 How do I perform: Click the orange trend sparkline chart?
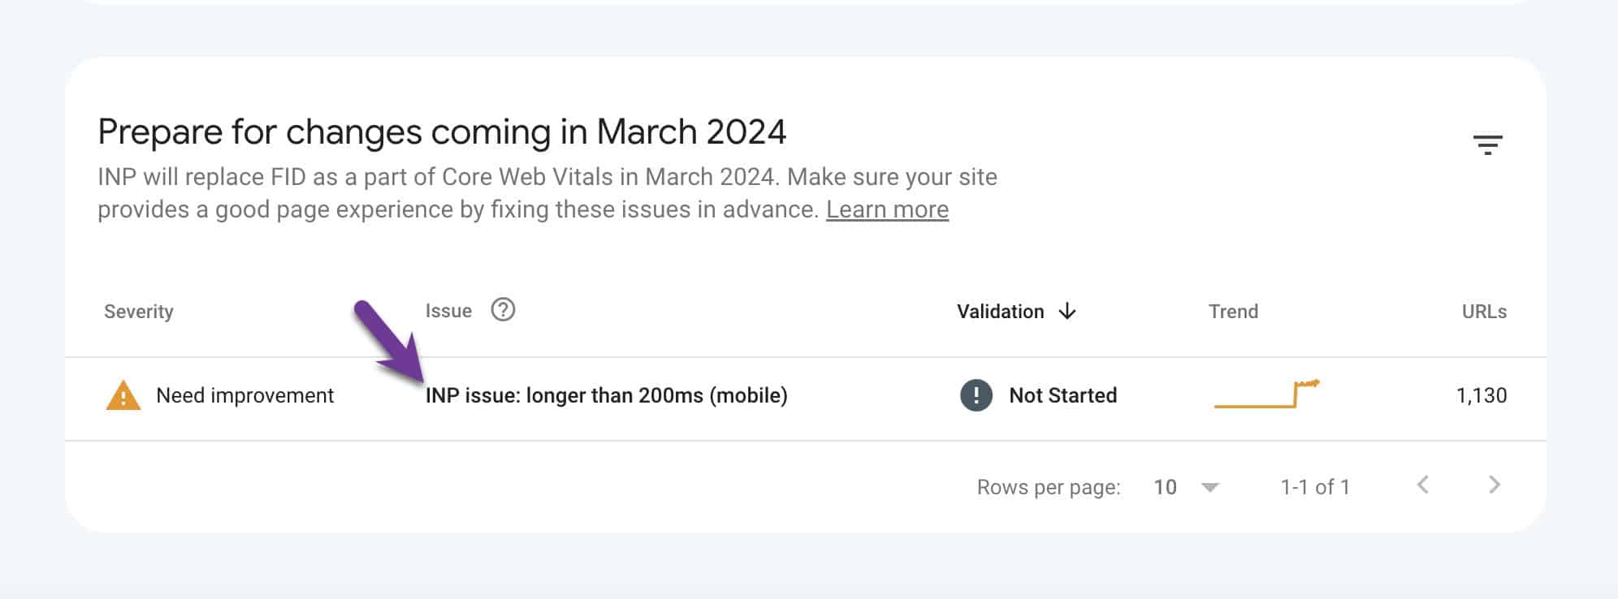(1266, 394)
